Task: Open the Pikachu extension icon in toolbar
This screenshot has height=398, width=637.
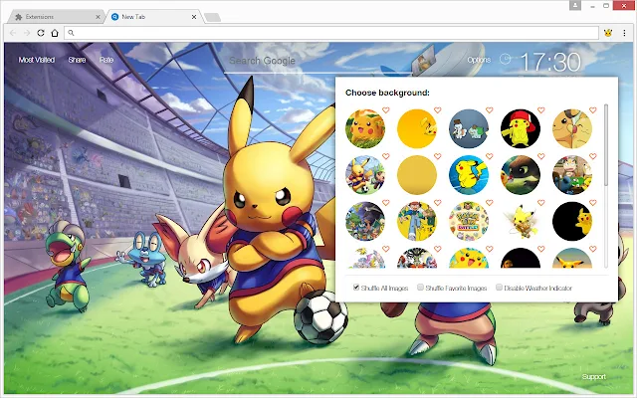Action: (x=608, y=33)
